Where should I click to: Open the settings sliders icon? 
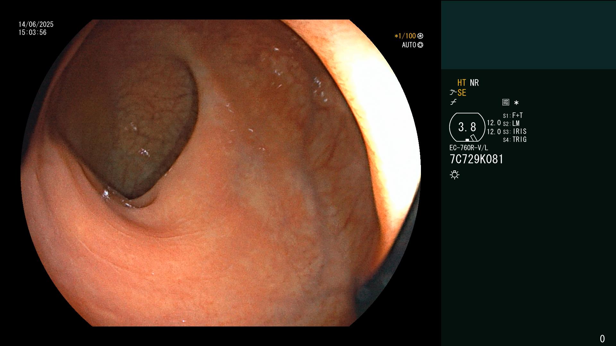pyautogui.click(x=506, y=102)
